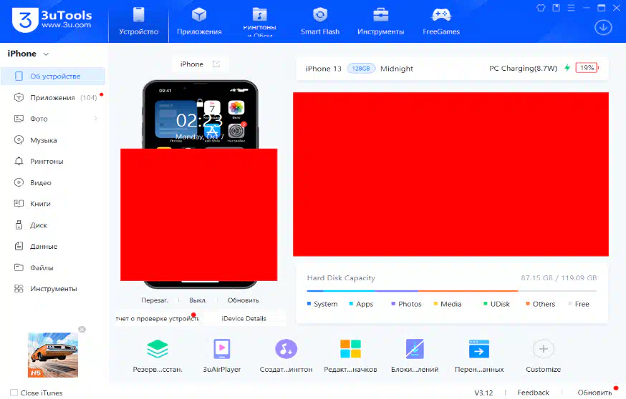The height and width of the screenshot is (399, 626).
Task: Click the Данные sidebar icon
Action: (x=19, y=246)
